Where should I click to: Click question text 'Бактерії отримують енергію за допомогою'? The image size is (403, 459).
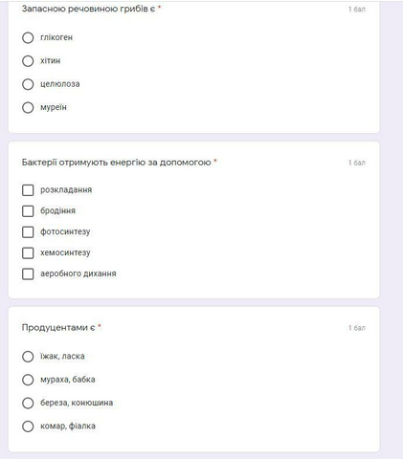(116, 163)
